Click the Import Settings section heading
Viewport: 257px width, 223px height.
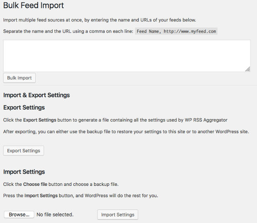tap(24, 172)
